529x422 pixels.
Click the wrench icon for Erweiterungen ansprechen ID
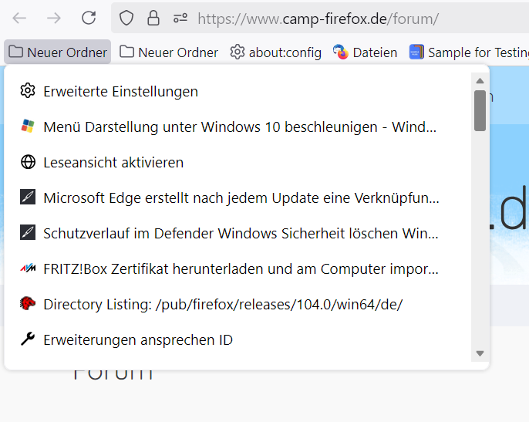[28, 339]
